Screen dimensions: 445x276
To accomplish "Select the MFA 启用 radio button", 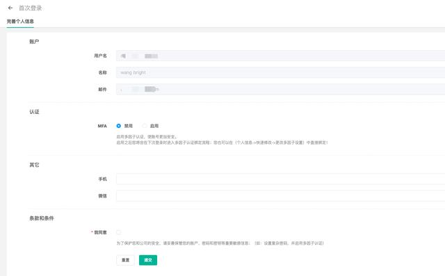I will pyautogui.click(x=145, y=126).
